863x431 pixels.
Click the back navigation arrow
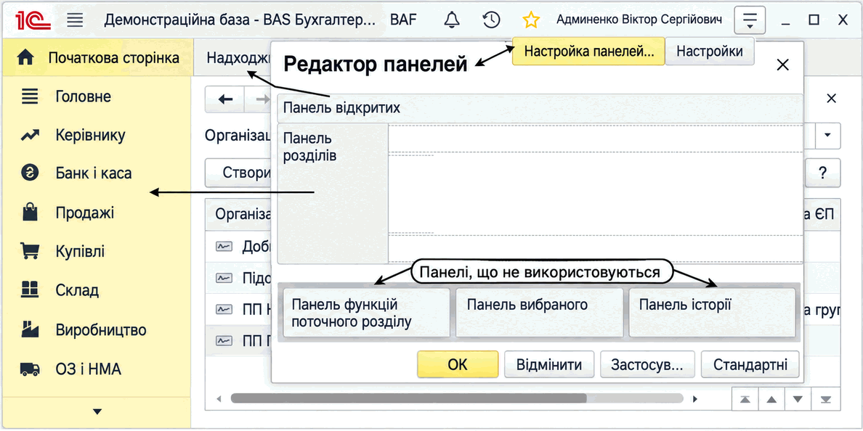(225, 99)
